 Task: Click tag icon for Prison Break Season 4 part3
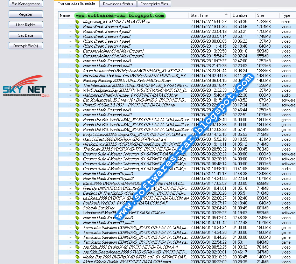tap(77, 36)
